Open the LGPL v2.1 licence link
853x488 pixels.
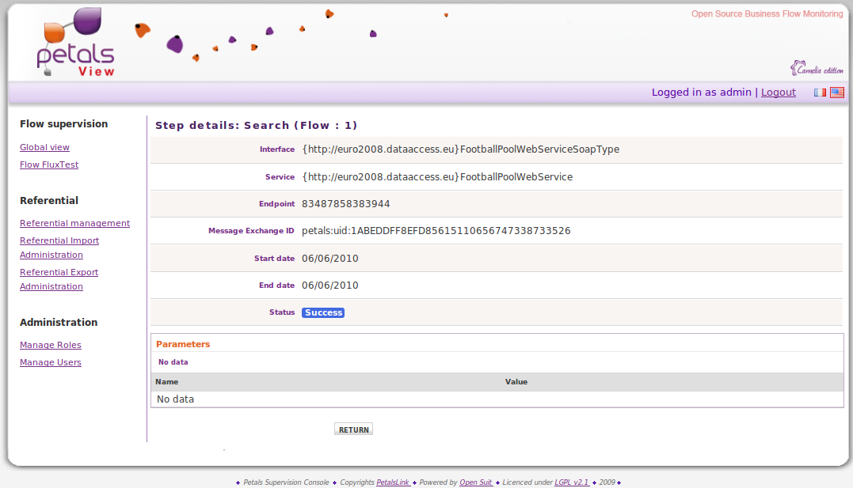pos(572,482)
